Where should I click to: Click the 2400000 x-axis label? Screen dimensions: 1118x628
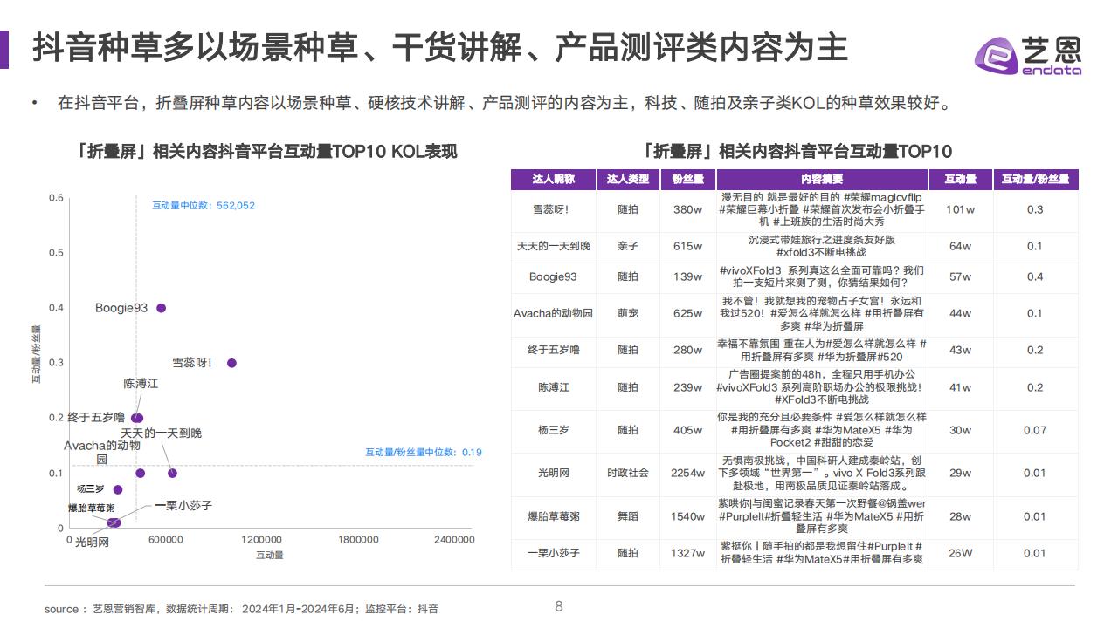[x=454, y=540]
